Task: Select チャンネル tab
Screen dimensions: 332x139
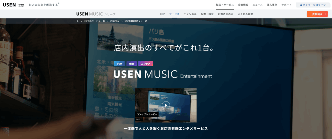Action: click(x=190, y=14)
